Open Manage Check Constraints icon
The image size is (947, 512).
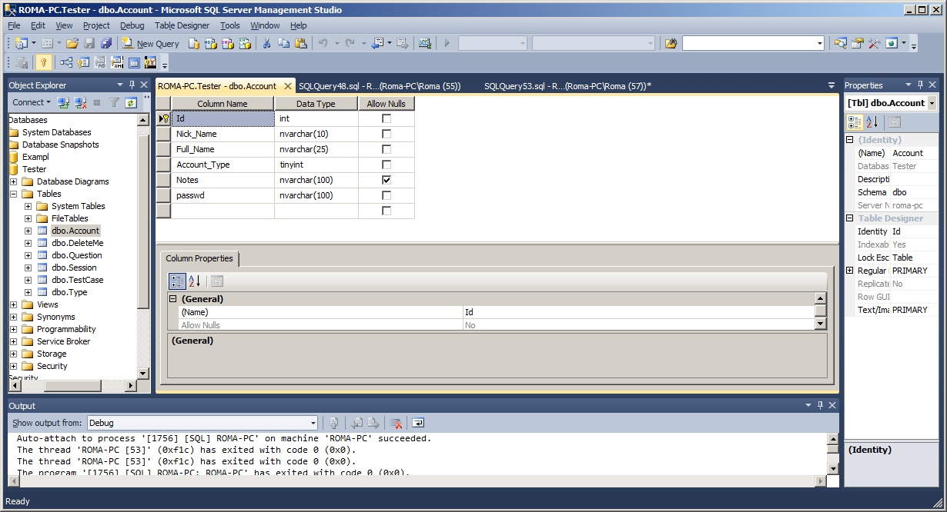134,63
